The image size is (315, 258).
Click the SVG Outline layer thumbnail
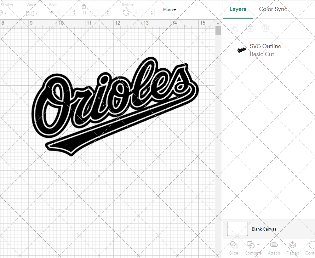[241, 49]
